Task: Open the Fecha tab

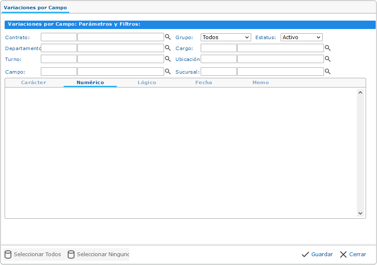Action: coord(204,82)
